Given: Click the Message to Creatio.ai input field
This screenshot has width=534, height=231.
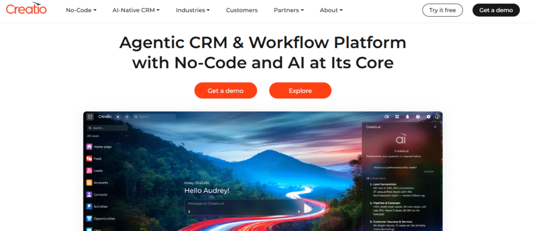Looking at the screenshot, I should coord(241,210).
